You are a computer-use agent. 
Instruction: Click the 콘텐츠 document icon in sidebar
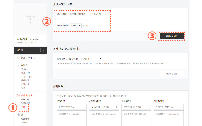(18, 65)
